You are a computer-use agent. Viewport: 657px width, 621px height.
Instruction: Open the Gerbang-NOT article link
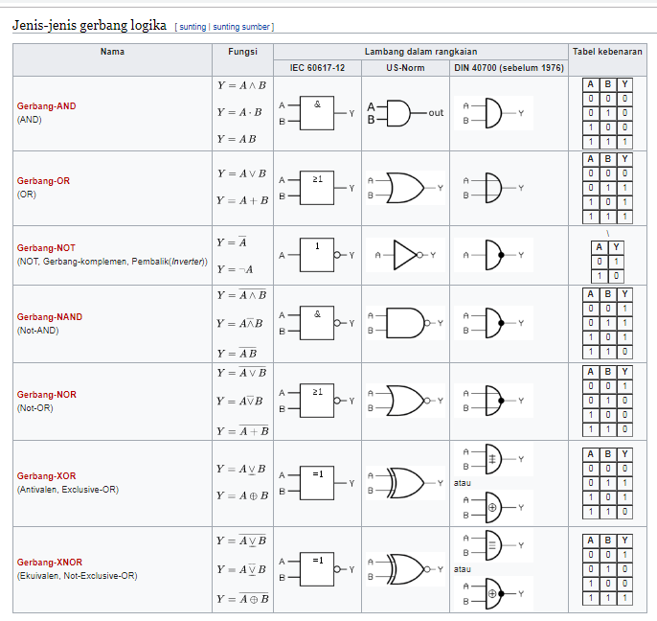point(46,248)
